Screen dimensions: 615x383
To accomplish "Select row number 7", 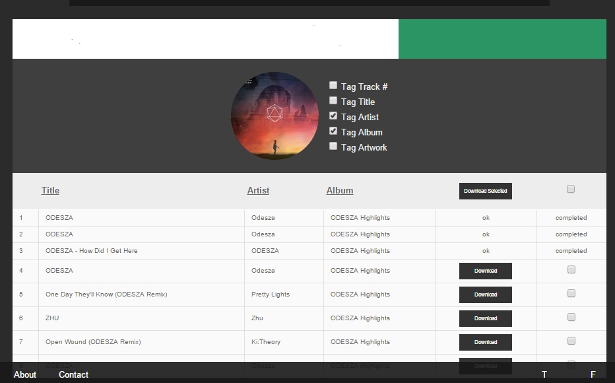I will (21, 342).
